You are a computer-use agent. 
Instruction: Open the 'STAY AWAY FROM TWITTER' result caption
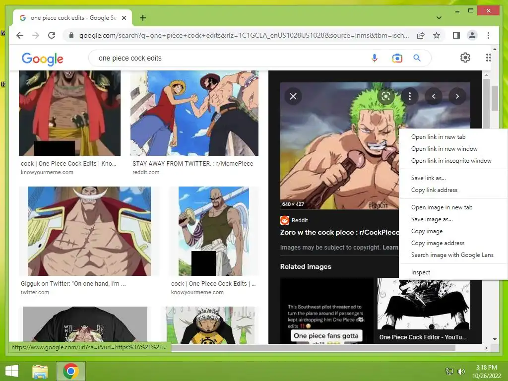tap(193, 164)
